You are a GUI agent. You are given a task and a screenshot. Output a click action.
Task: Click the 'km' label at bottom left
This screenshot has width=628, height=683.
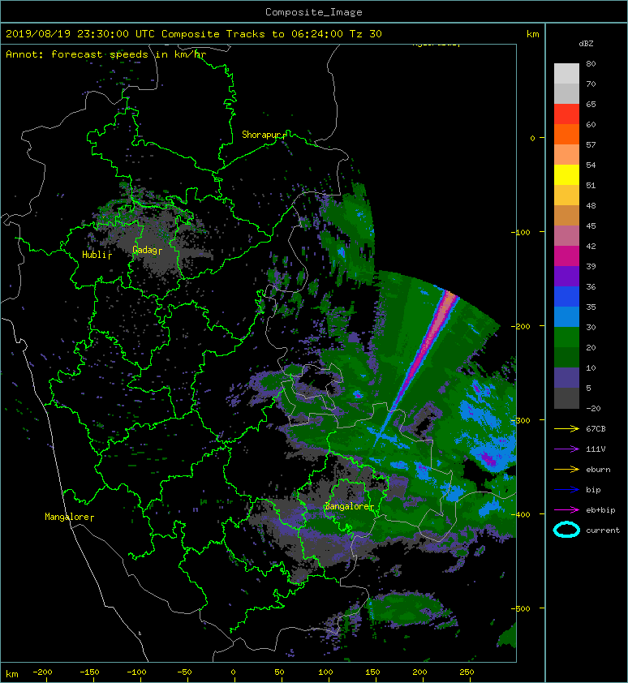point(12,675)
